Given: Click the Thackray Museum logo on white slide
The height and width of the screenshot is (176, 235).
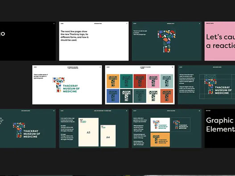Looking at the screenshot, I should coord(66,85).
